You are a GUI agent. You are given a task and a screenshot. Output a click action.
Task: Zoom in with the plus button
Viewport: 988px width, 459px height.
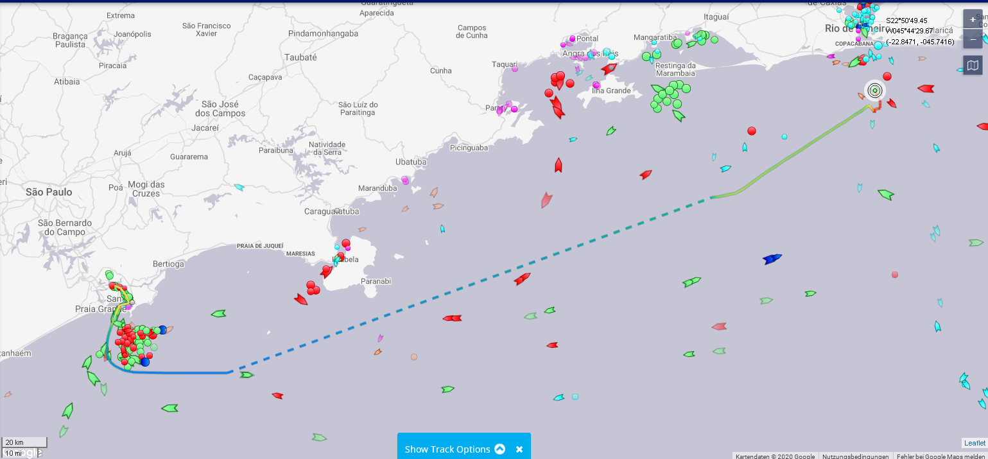[x=973, y=19]
